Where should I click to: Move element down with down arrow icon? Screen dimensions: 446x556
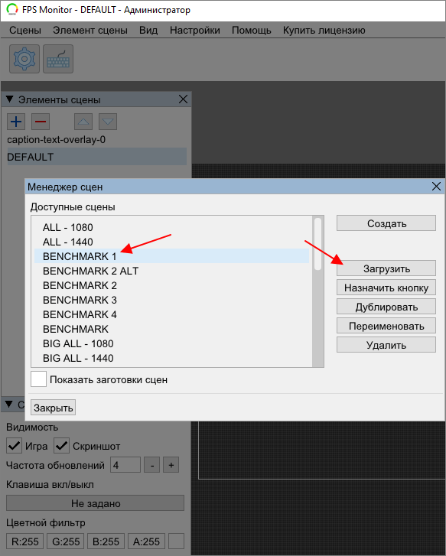pos(108,122)
